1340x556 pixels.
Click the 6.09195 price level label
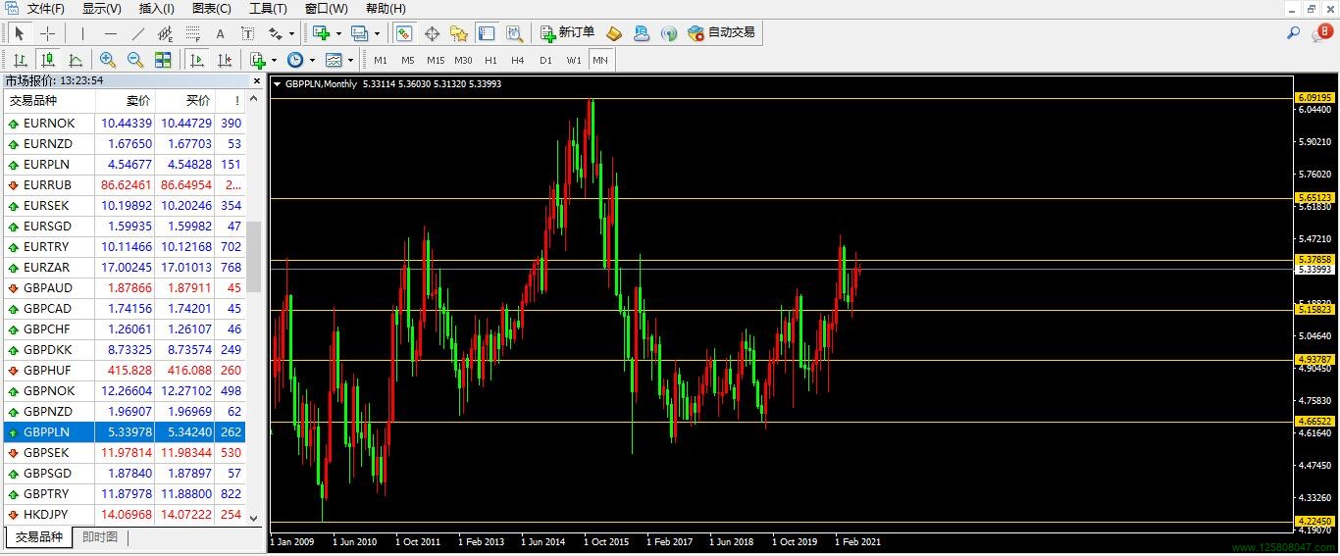pos(1314,98)
